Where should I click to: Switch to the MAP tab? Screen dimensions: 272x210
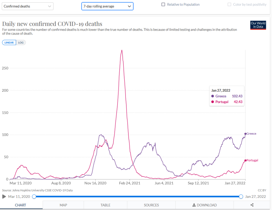(x=63, y=205)
